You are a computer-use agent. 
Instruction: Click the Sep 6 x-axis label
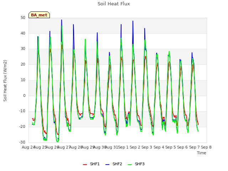[182, 147]
